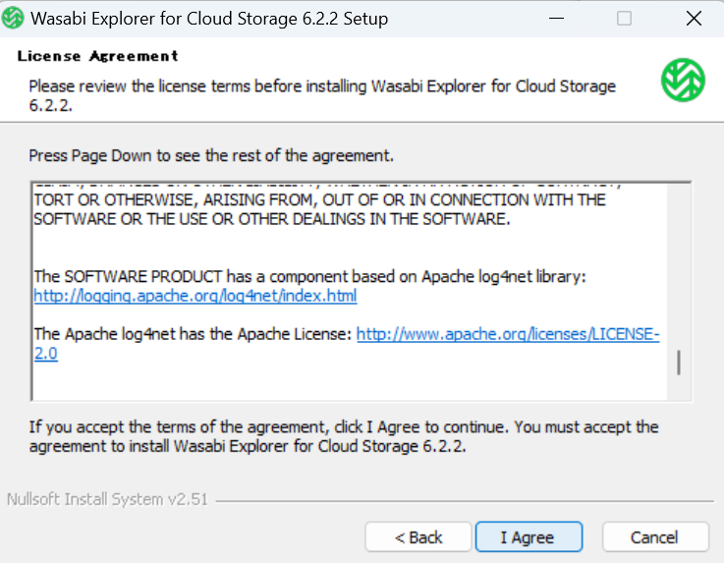Click the 'Nullsoft Install System v2.51' label

[x=107, y=499]
